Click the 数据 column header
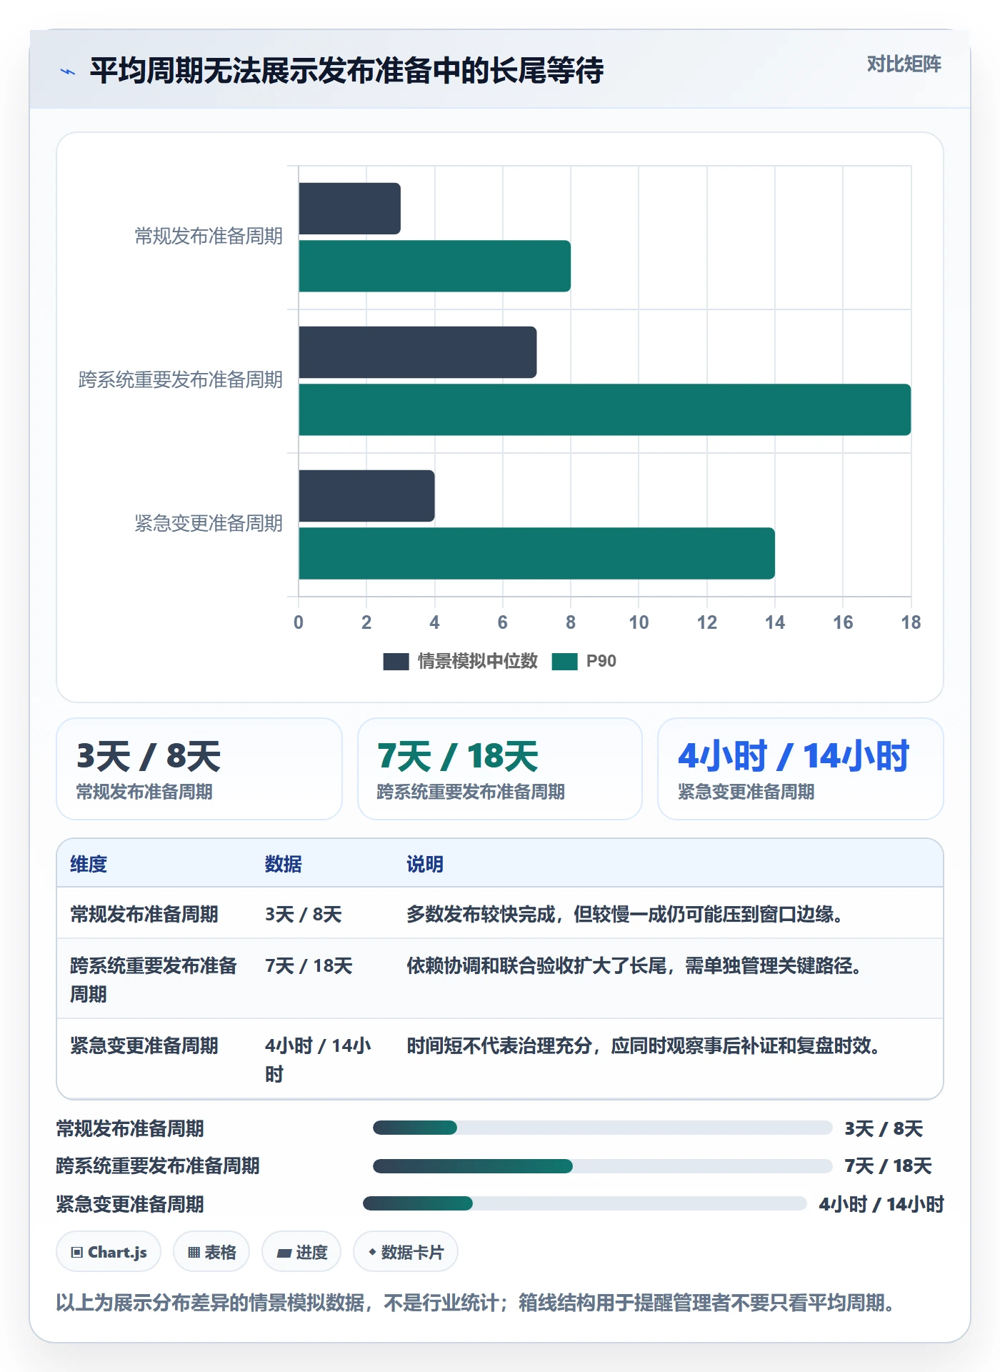The height and width of the screenshot is (1372, 1000). [284, 864]
